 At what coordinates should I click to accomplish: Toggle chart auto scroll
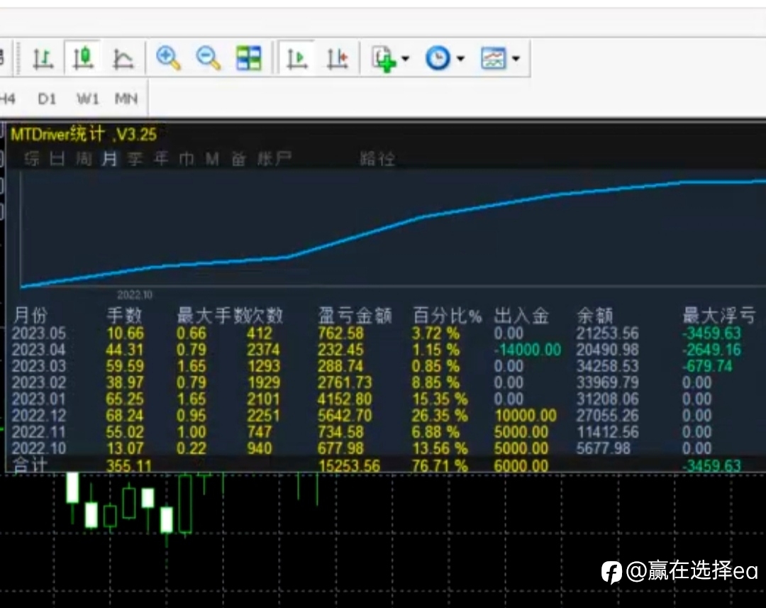(x=296, y=59)
